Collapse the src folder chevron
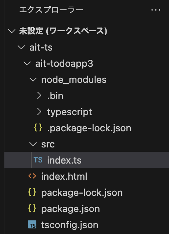 click(x=33, y=144)
